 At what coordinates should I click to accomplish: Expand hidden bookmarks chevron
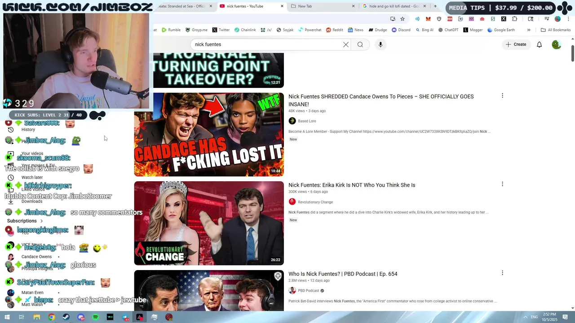529,30
